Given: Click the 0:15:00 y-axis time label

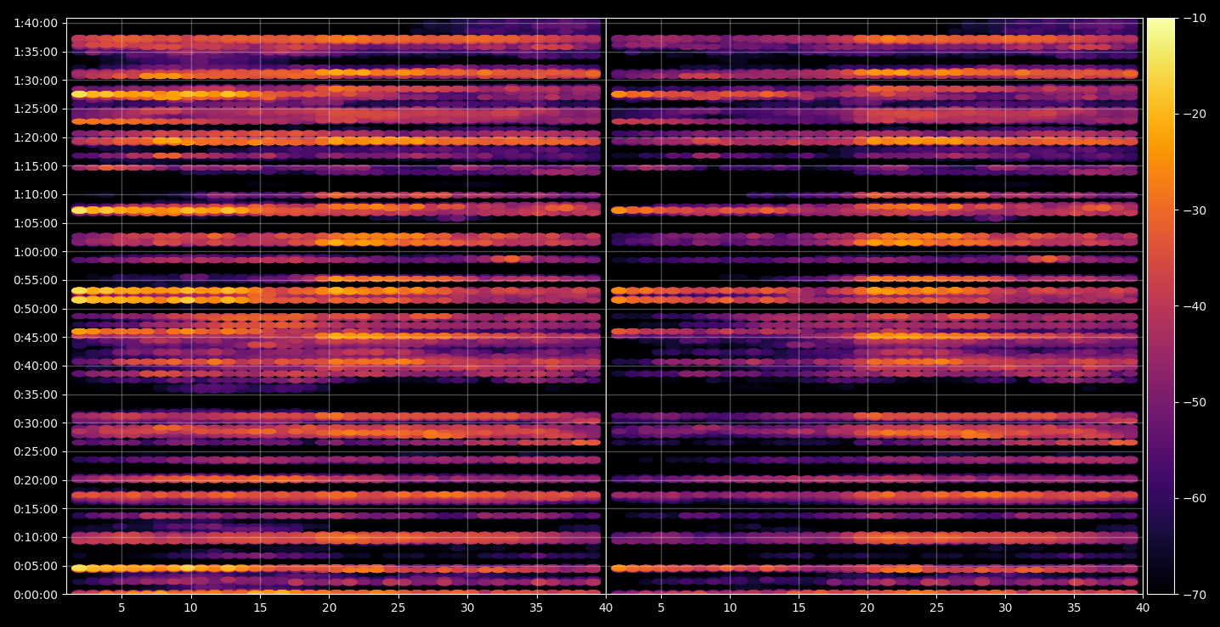Looking at the screenshot, I should click(36, 509).
